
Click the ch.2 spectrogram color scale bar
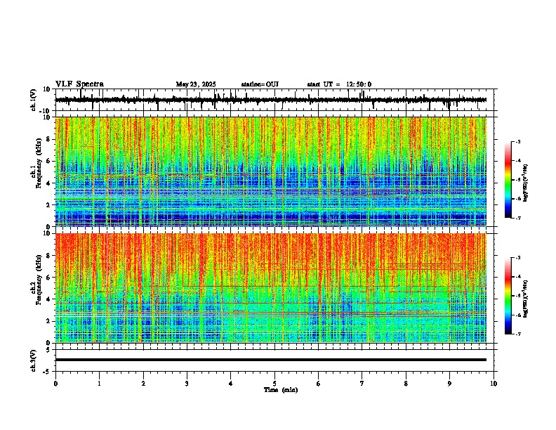coord(508,296)
